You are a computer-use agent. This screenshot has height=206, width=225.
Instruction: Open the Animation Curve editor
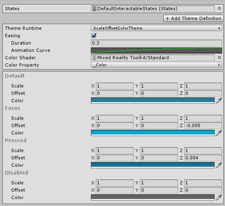click(x=156, y=50)
